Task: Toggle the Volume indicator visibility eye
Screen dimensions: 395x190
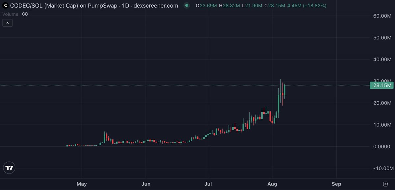Action: coord(25,14)
